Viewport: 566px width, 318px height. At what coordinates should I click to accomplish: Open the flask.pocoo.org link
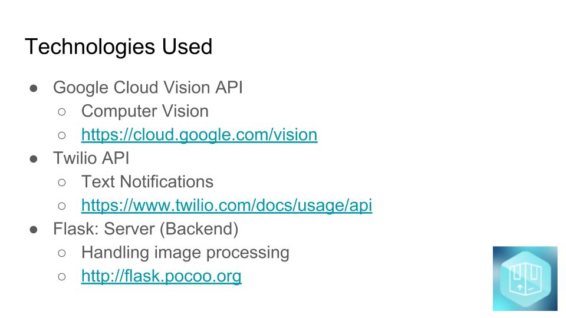pyautogui.click(x=161, y=276)
